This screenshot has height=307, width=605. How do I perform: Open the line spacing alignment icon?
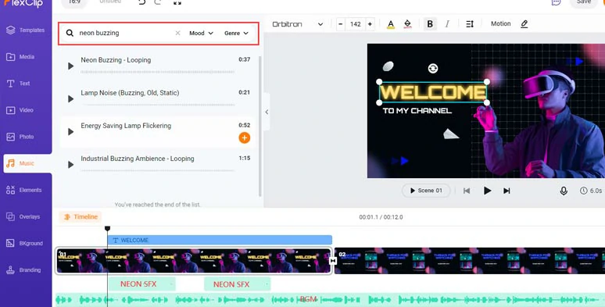(470, 24)
